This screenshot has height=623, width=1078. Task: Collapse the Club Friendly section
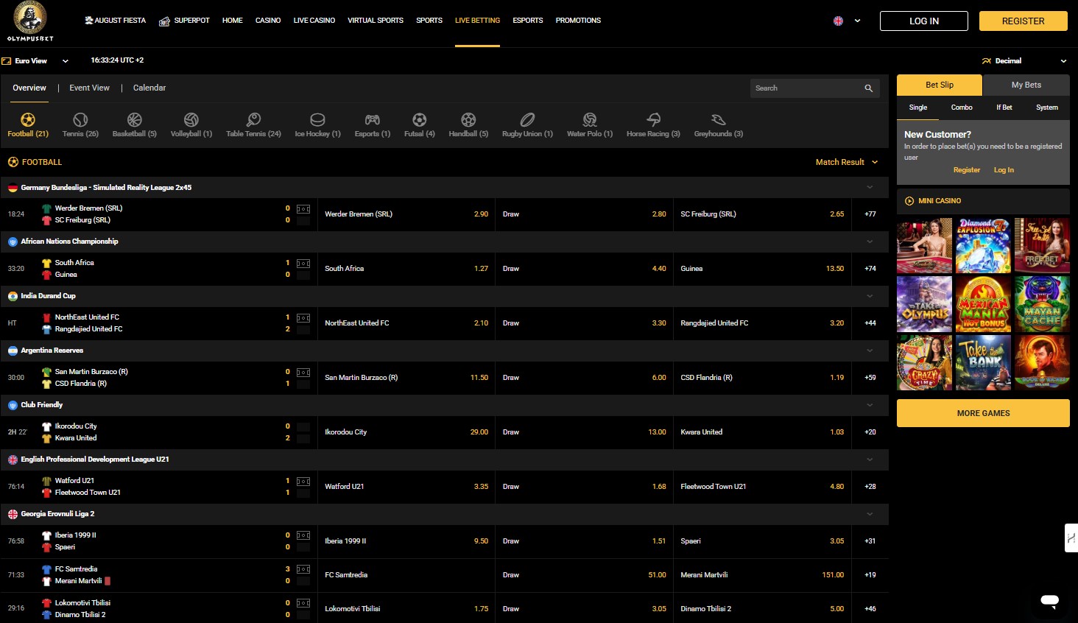click(870, 405)
